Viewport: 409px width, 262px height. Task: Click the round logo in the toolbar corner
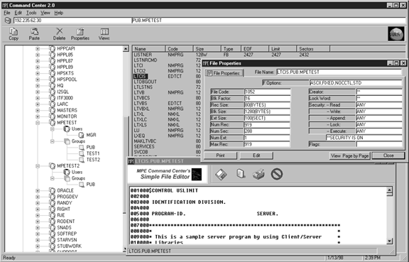pos(396,34)
